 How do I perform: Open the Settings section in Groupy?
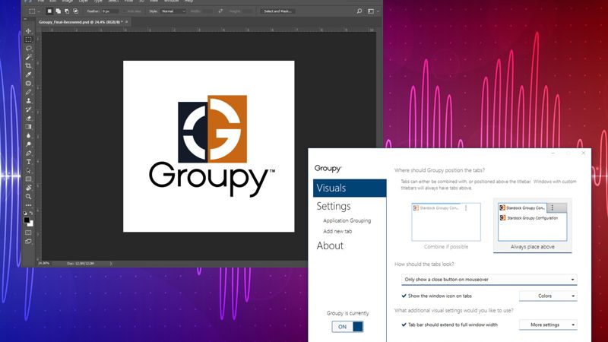334,206
